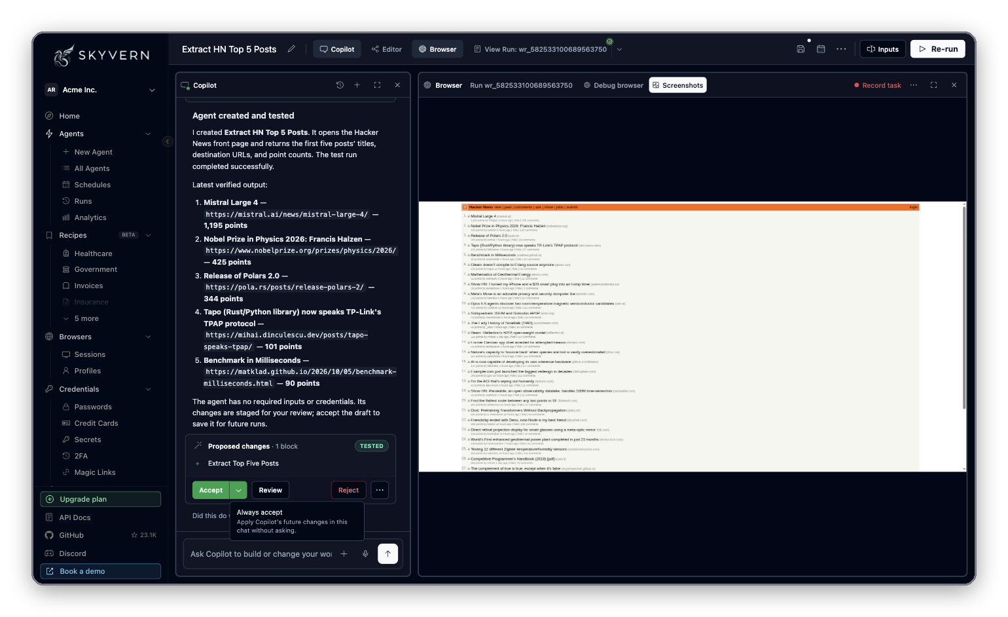Open Acme Inc. organization switcher
This screenshot has height=617, width=1008.
point(100,90)
